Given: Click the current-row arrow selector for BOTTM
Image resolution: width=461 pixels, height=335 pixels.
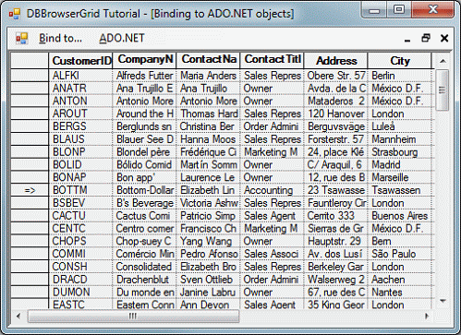Looking at the screenshot, I should coord(30,190).
